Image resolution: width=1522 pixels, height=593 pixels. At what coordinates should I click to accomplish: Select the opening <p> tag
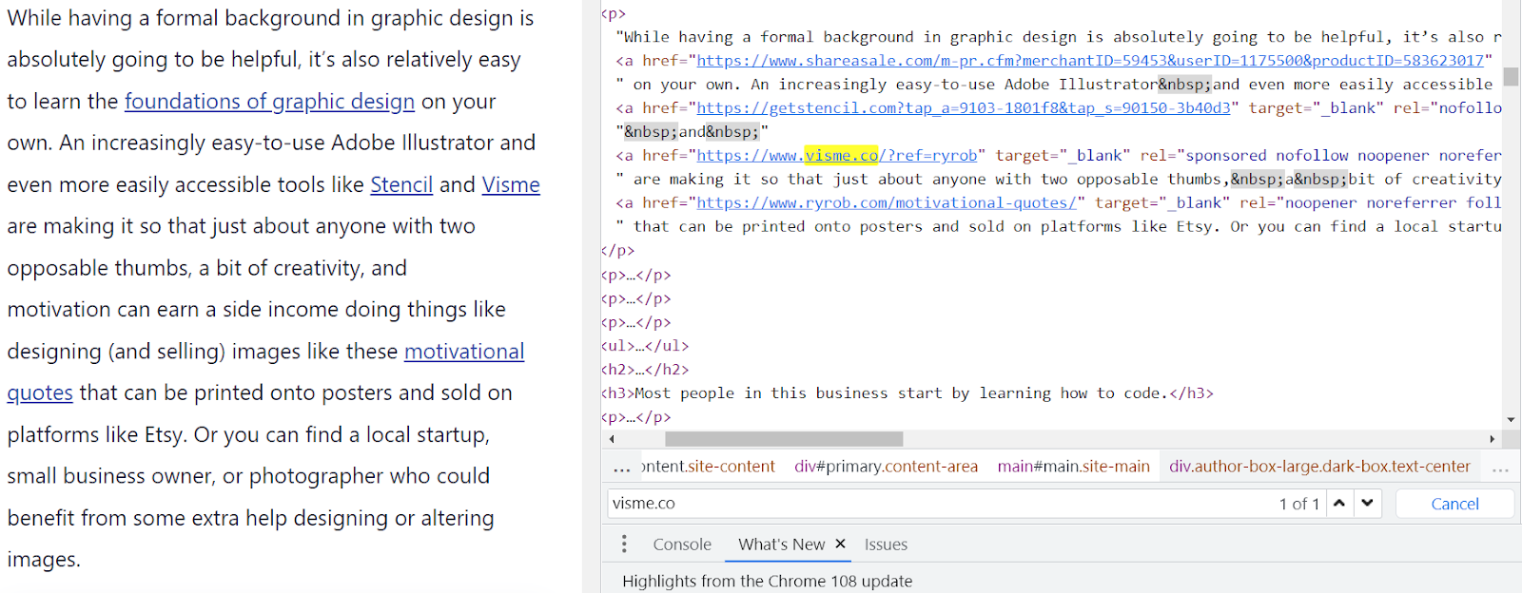pos(614,13)
